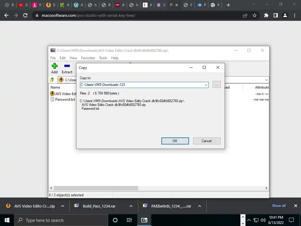Expand the 7-Zip address bar dropdown
The image size is (301, 226).
[x=266, y=80]
